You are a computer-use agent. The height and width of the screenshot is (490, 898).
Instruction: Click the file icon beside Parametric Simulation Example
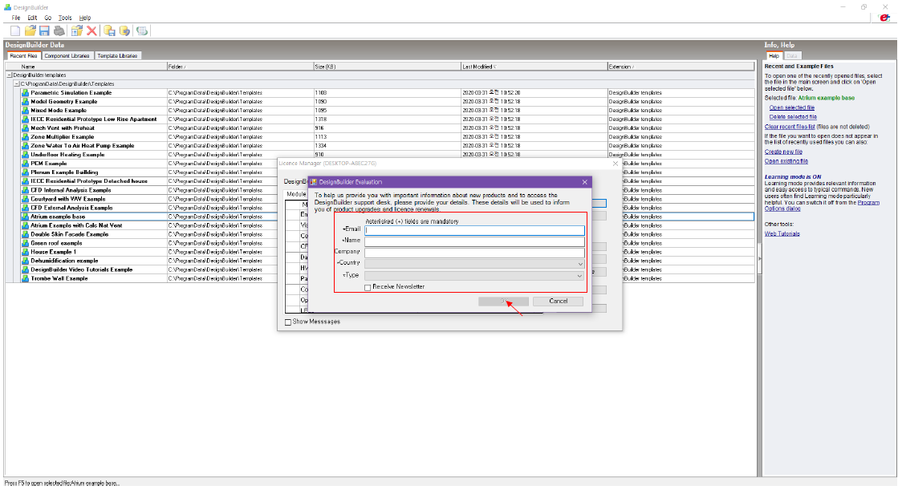point(25,93)
